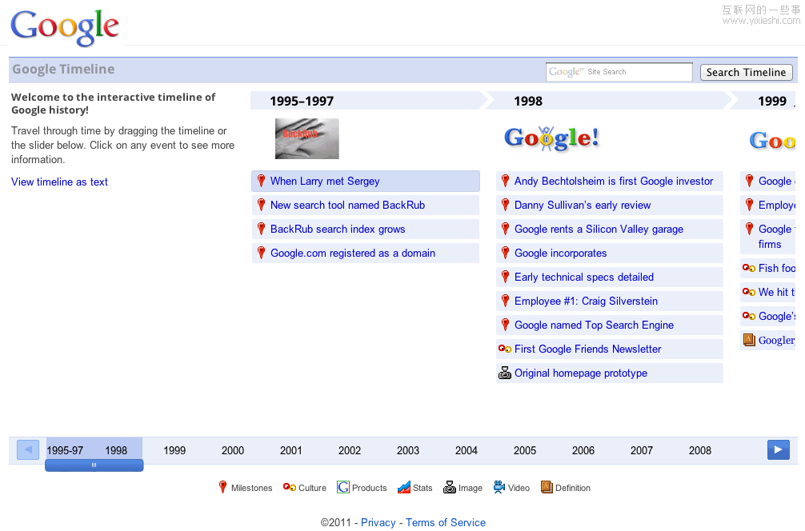The image size is (805, 531).
Task: Click the Google Site Search input field
Action: pos(619,72)
